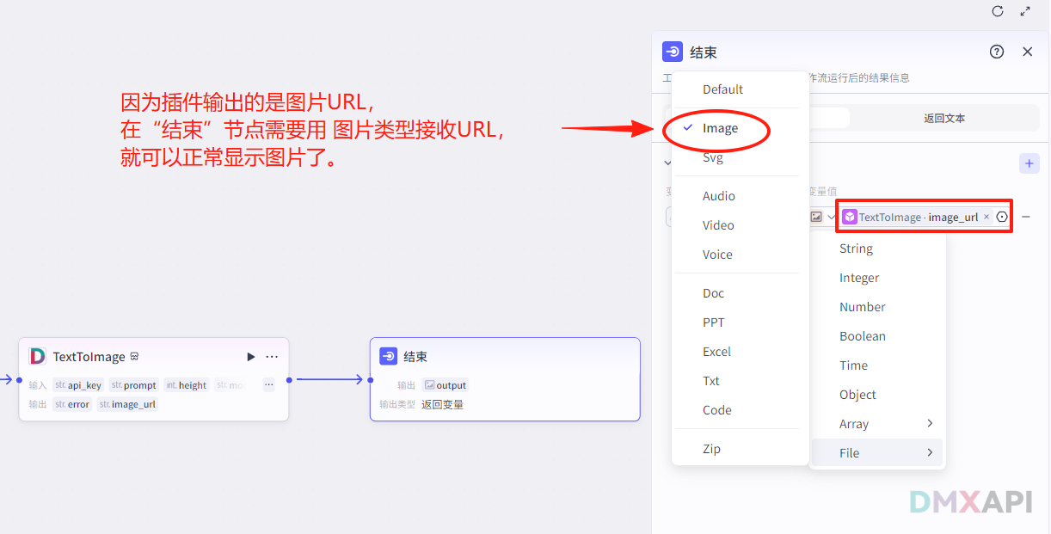This screenshot has width=1051, height=534.
Task: Open TextToImage node more options menu
Action: coord(272,356)
